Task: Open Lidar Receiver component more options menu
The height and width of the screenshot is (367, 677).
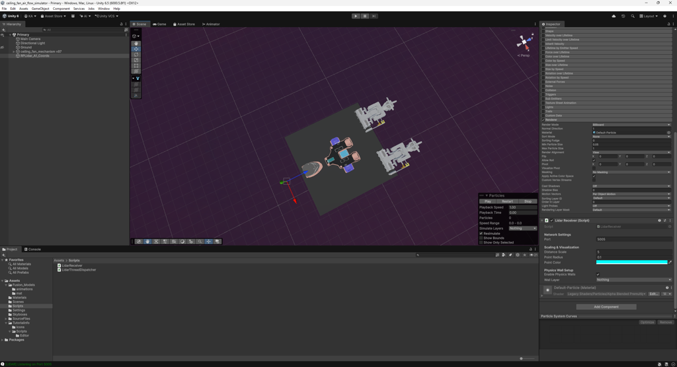Action: pyautogui.click(x=670, y=220)
